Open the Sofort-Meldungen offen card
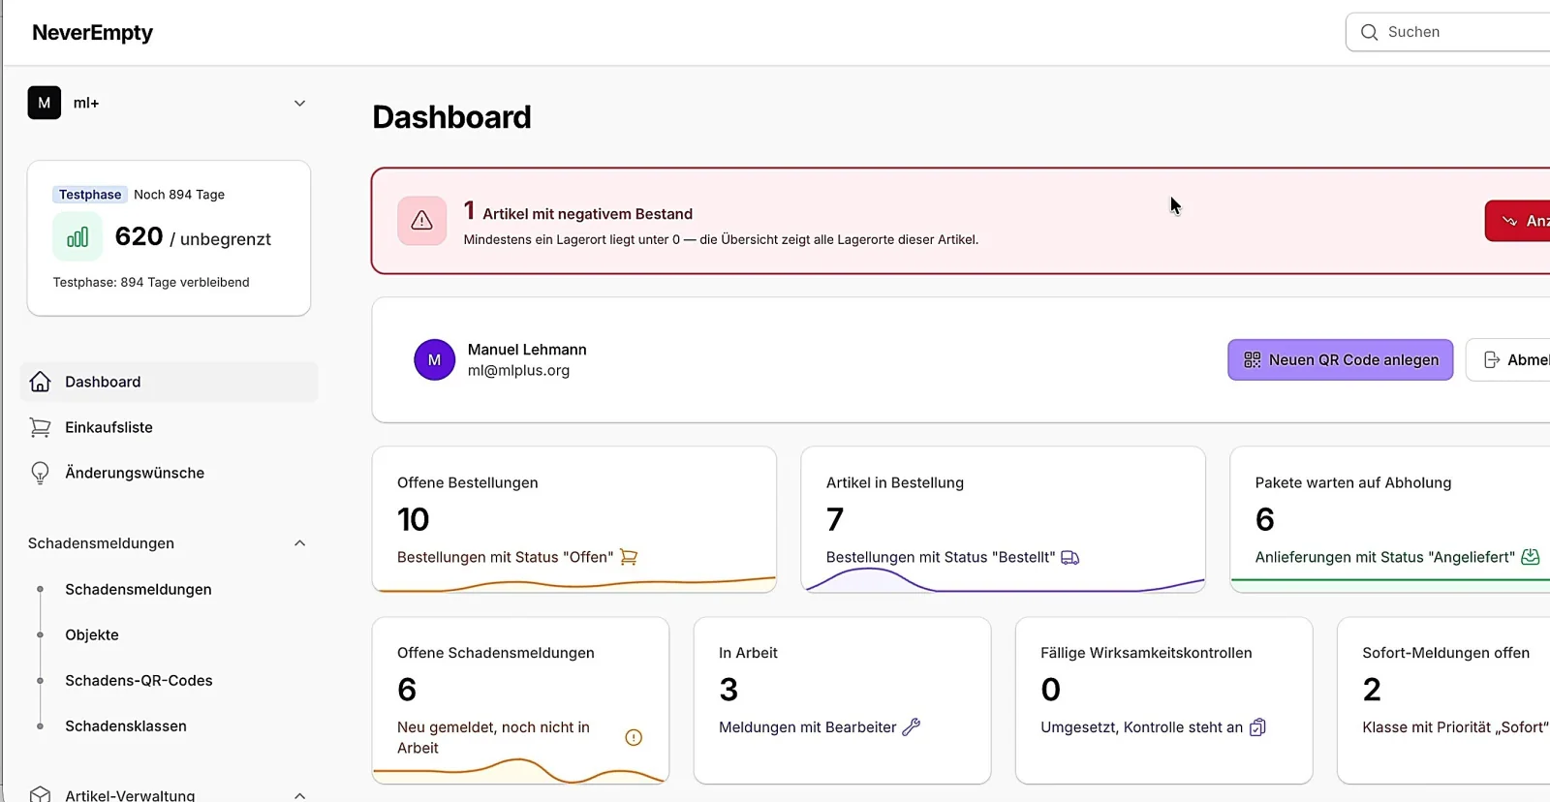 tap(1443, 700)
